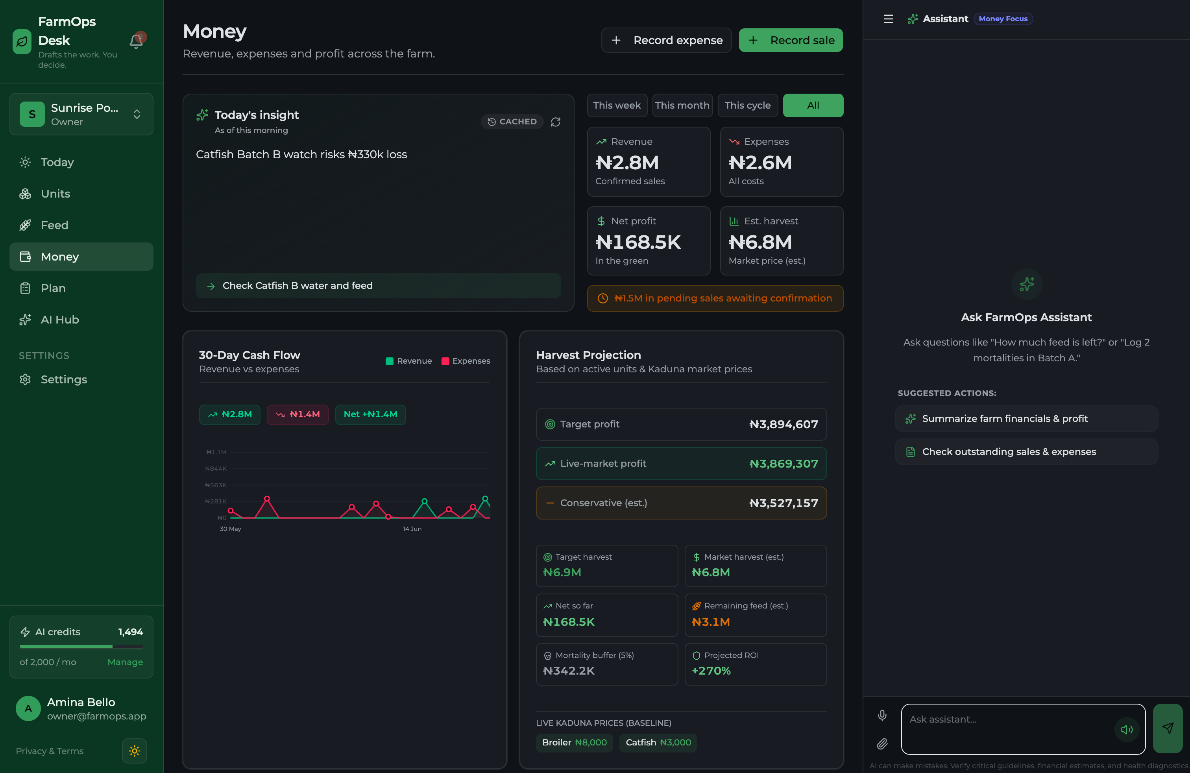Select the This cycle filter
Image resolution: width=1190 pixels, height=773 pixels.
(748, 105)
